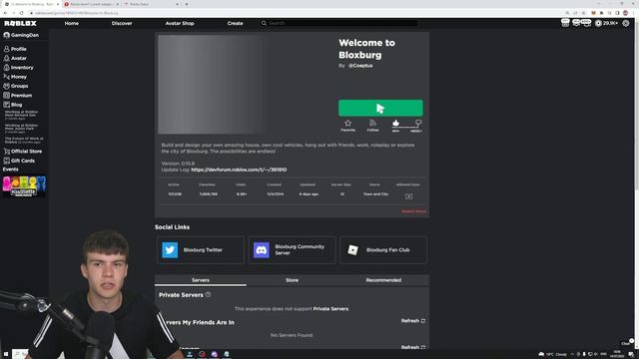Screen dimensions: 639x359
Task: Open Groups in the sidebar
Action: [x=16, y=86]
